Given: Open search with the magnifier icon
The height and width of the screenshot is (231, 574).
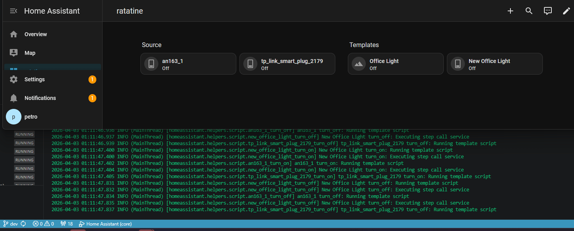Looking at the screenshot, I should pos(529,11).
